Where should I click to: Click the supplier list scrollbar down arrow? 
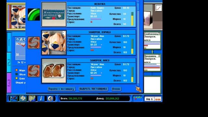pos(138,84)
